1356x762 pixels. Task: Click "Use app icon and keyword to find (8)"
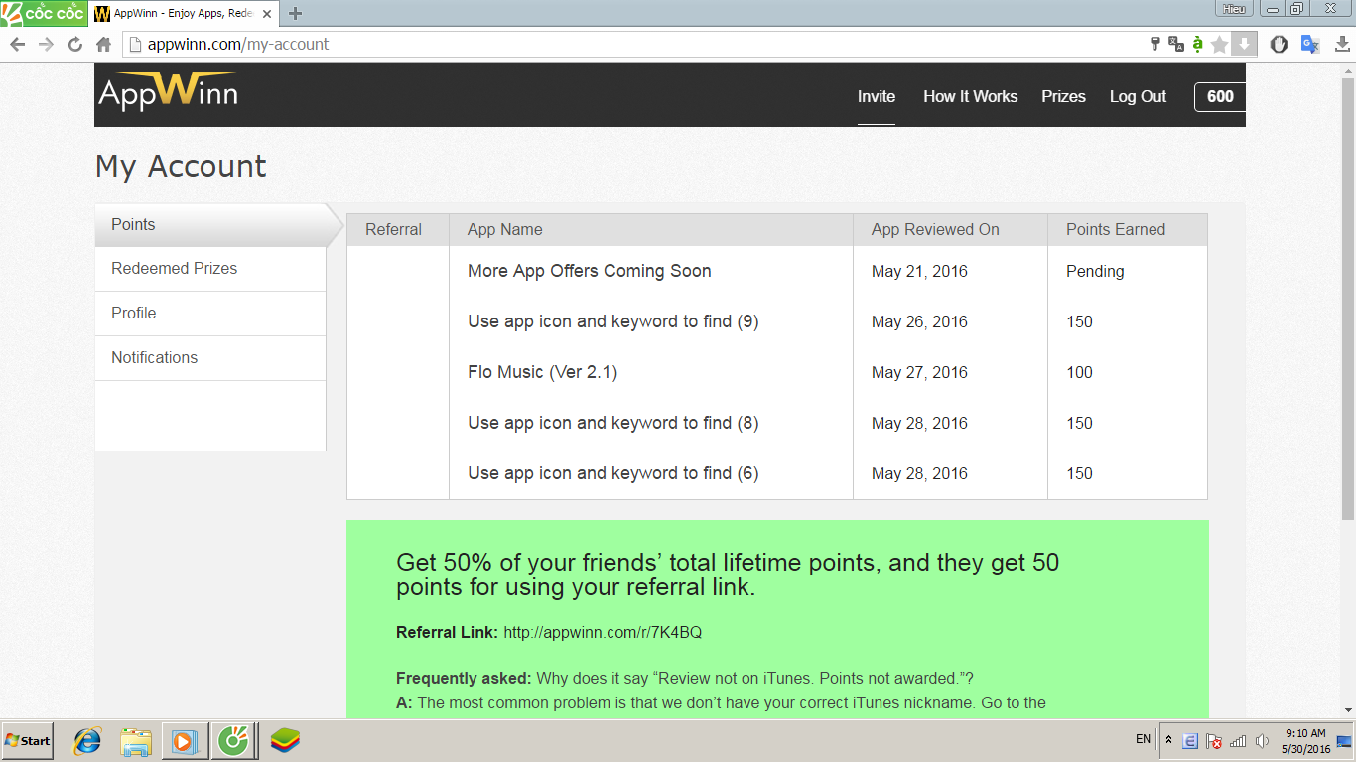click(613, 423)
